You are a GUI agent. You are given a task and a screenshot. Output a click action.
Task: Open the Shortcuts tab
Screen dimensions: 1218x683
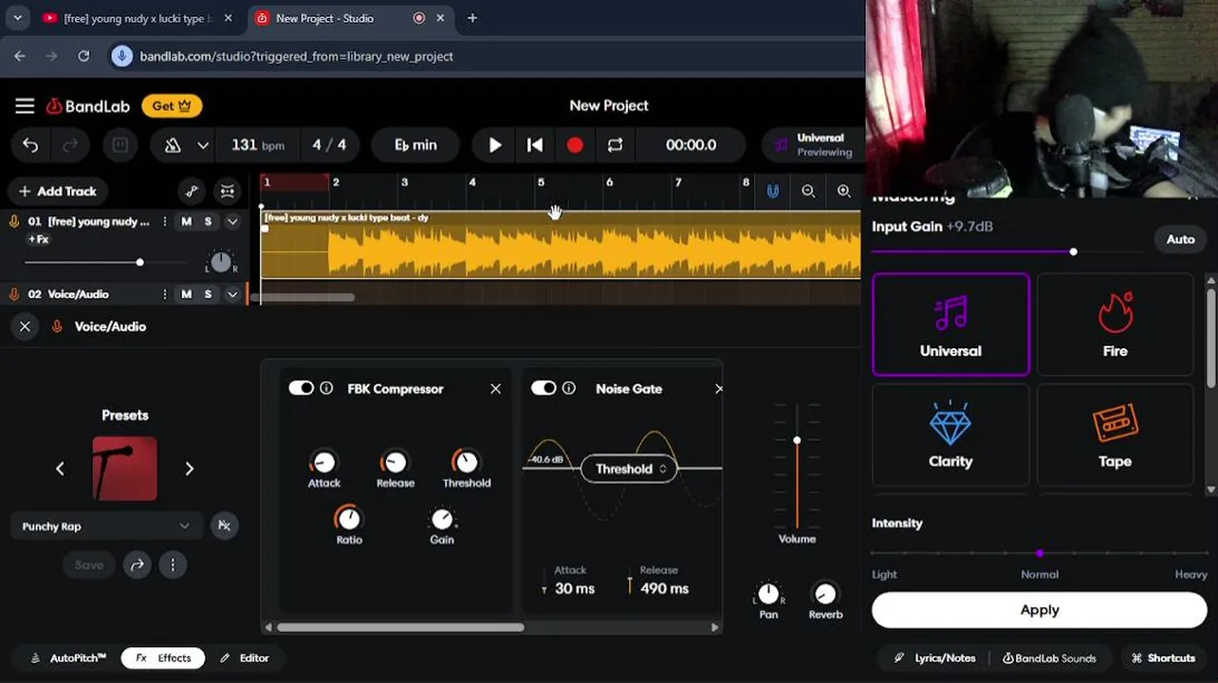(x=1163, y=658)
